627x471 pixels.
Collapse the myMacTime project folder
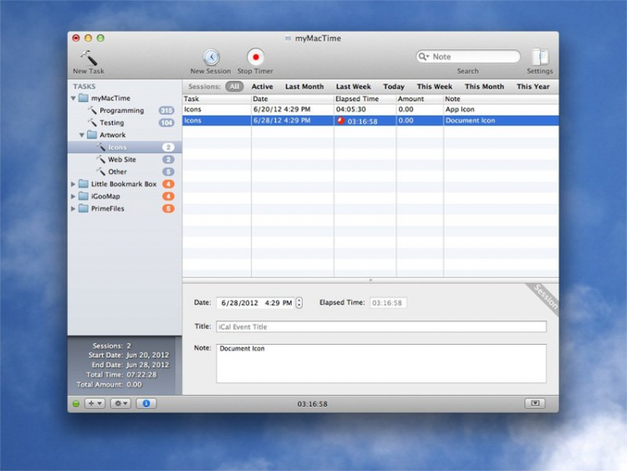[74, 98]
